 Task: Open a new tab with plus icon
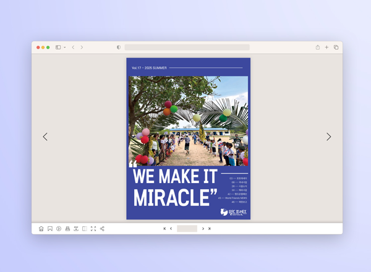pyautogui.click(x=326, y=48)
